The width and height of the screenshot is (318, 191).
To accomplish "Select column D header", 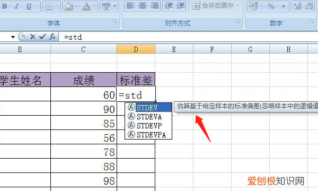I will point(136,49).
